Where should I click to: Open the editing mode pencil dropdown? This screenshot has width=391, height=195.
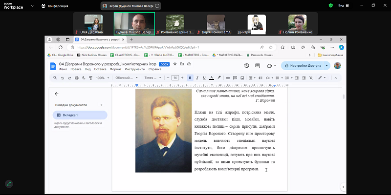coord(322,78)
